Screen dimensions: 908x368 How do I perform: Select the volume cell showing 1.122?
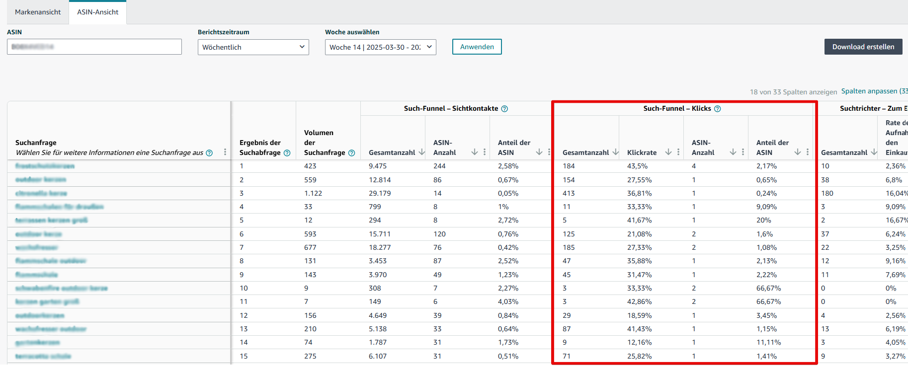(x=313, y=193)
